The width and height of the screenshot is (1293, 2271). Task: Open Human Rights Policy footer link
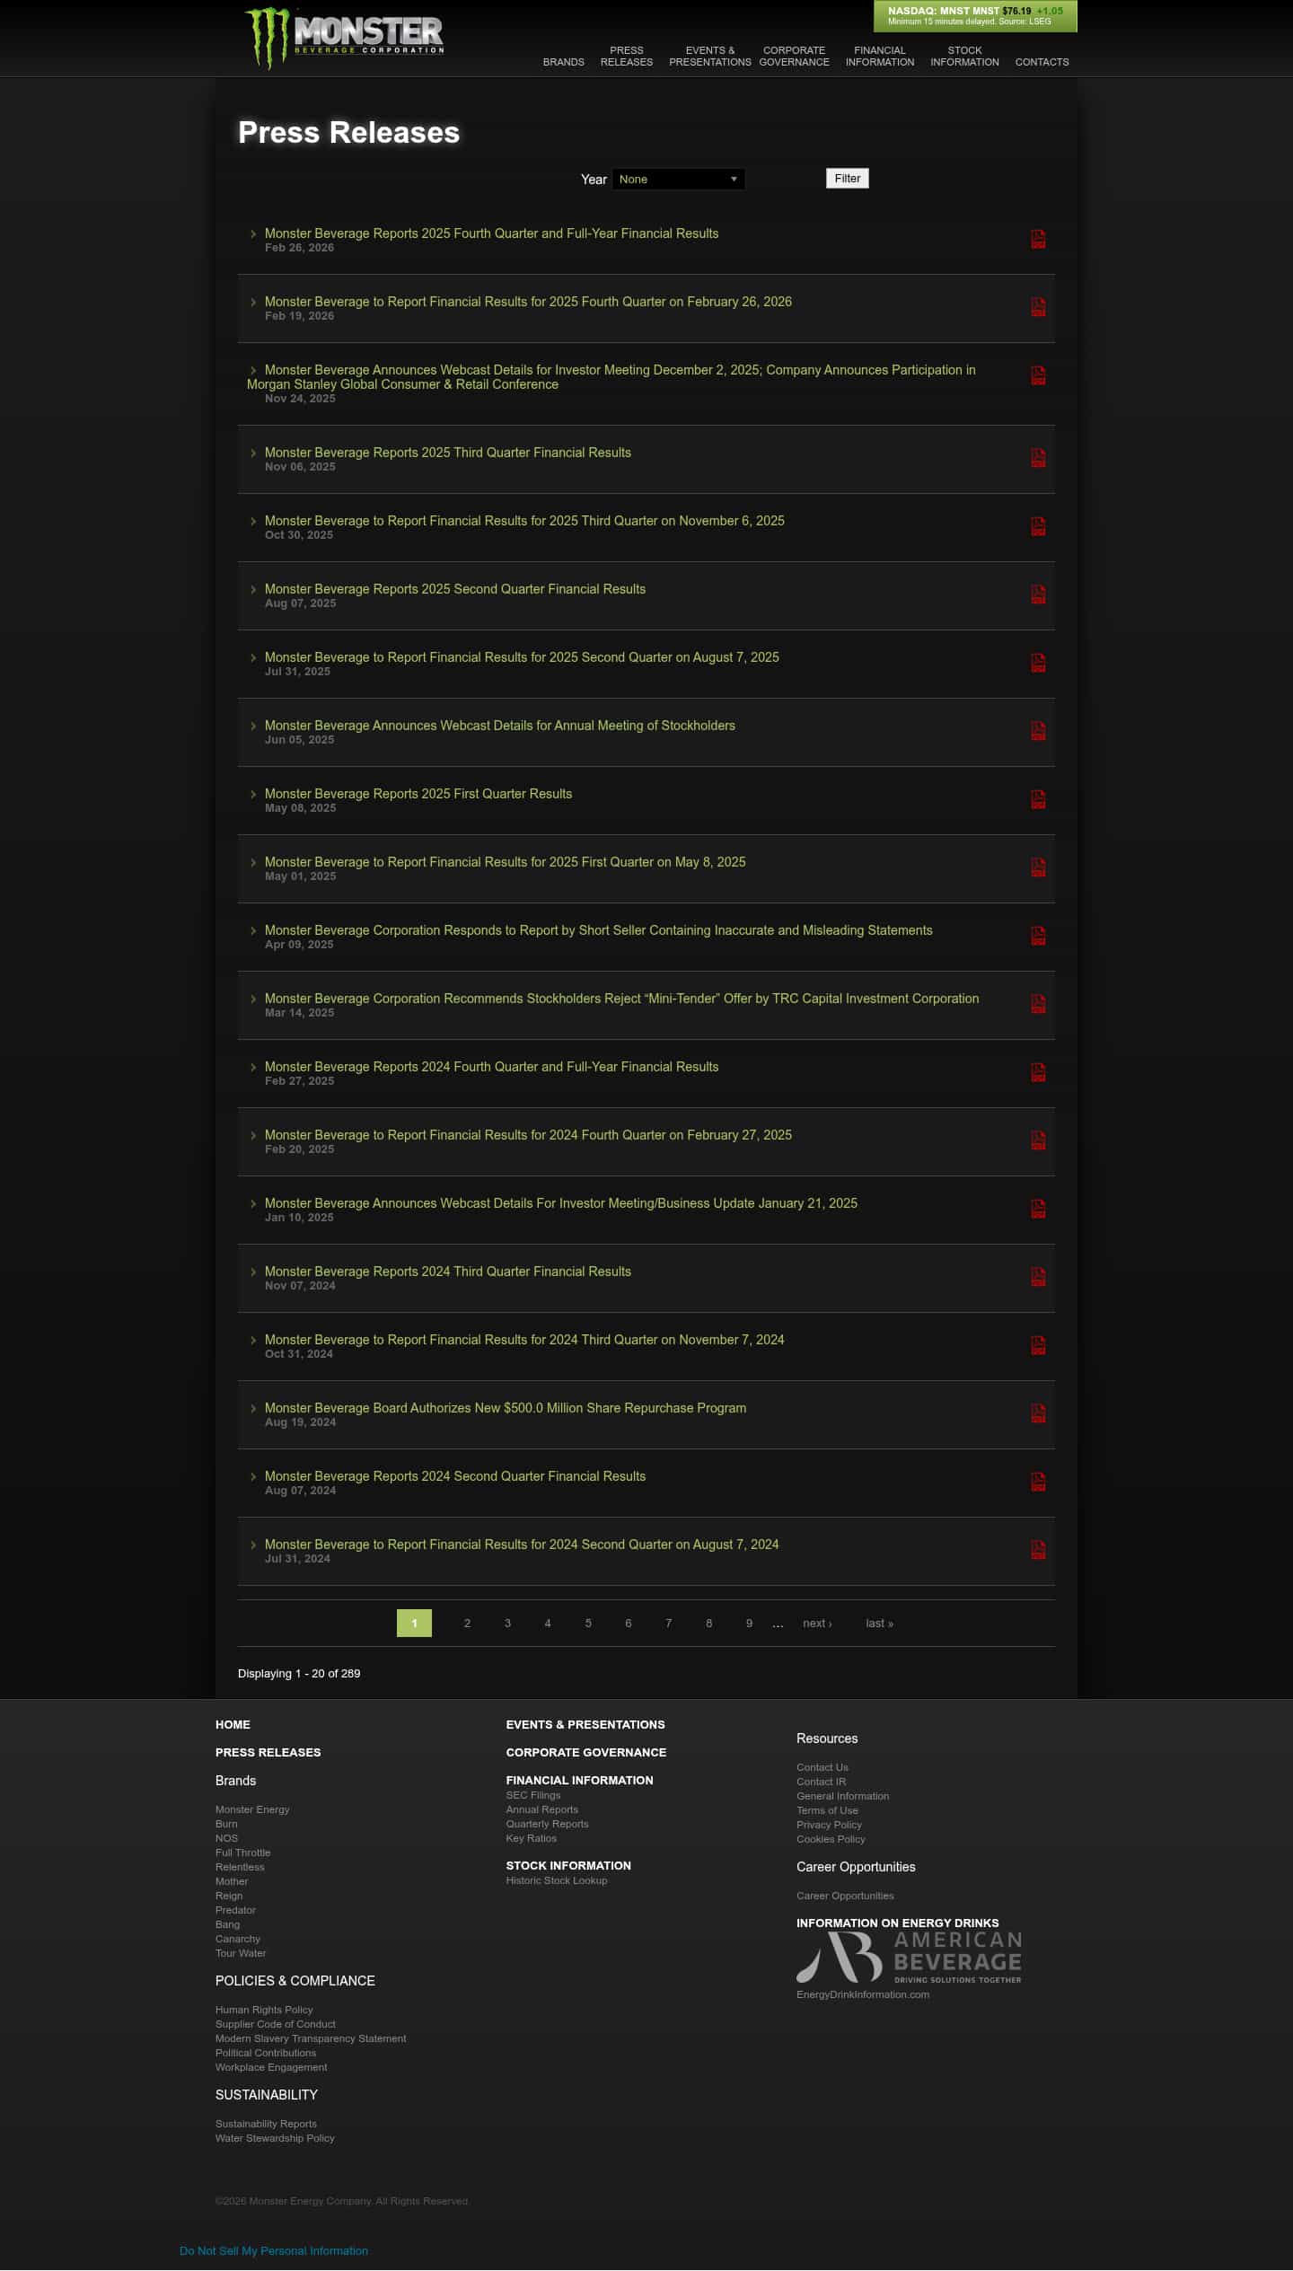(264, 2010)
